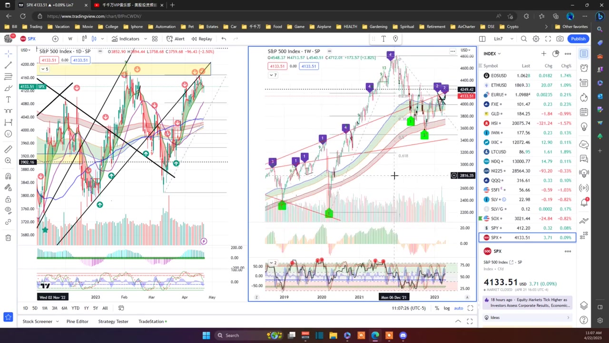Expand the INDEX watchlist dropdown
The width and height of the screenshot is (609, 343).
point(492,54)
